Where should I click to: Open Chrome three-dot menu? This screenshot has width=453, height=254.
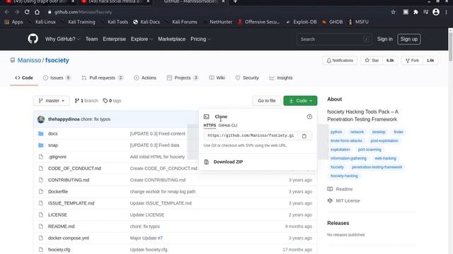pyautogui.click(x=447, y=12)
